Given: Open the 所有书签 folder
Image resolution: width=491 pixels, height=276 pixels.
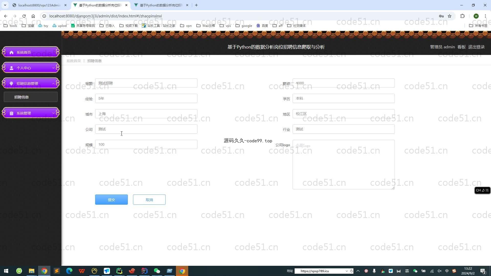Looking at the screenshot, I should tap(478, 26).
